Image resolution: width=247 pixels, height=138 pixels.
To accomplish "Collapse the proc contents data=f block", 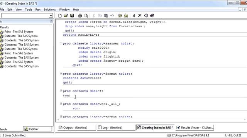I will [x=61, y=90].
